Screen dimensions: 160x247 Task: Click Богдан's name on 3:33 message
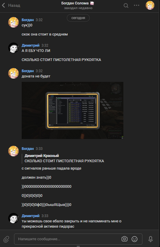point(28,149)
